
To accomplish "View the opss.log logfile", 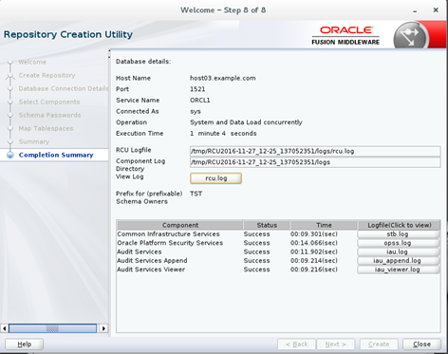I will (399, 243).
